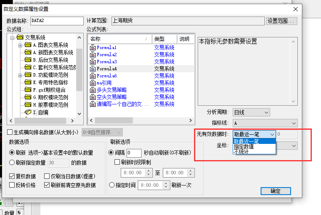Viewport: 321px width, 215px height.
Task: Click the A.新图表交易系统 folder icon
Action: [28, 52]
